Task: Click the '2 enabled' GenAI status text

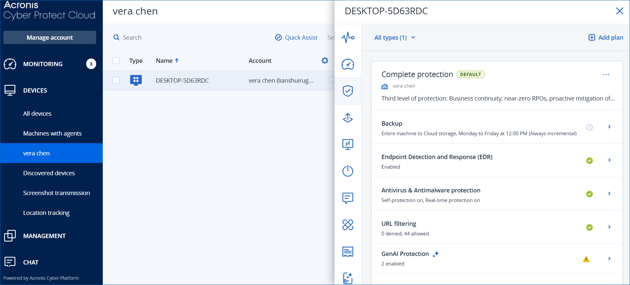Action: pos(393,264)
